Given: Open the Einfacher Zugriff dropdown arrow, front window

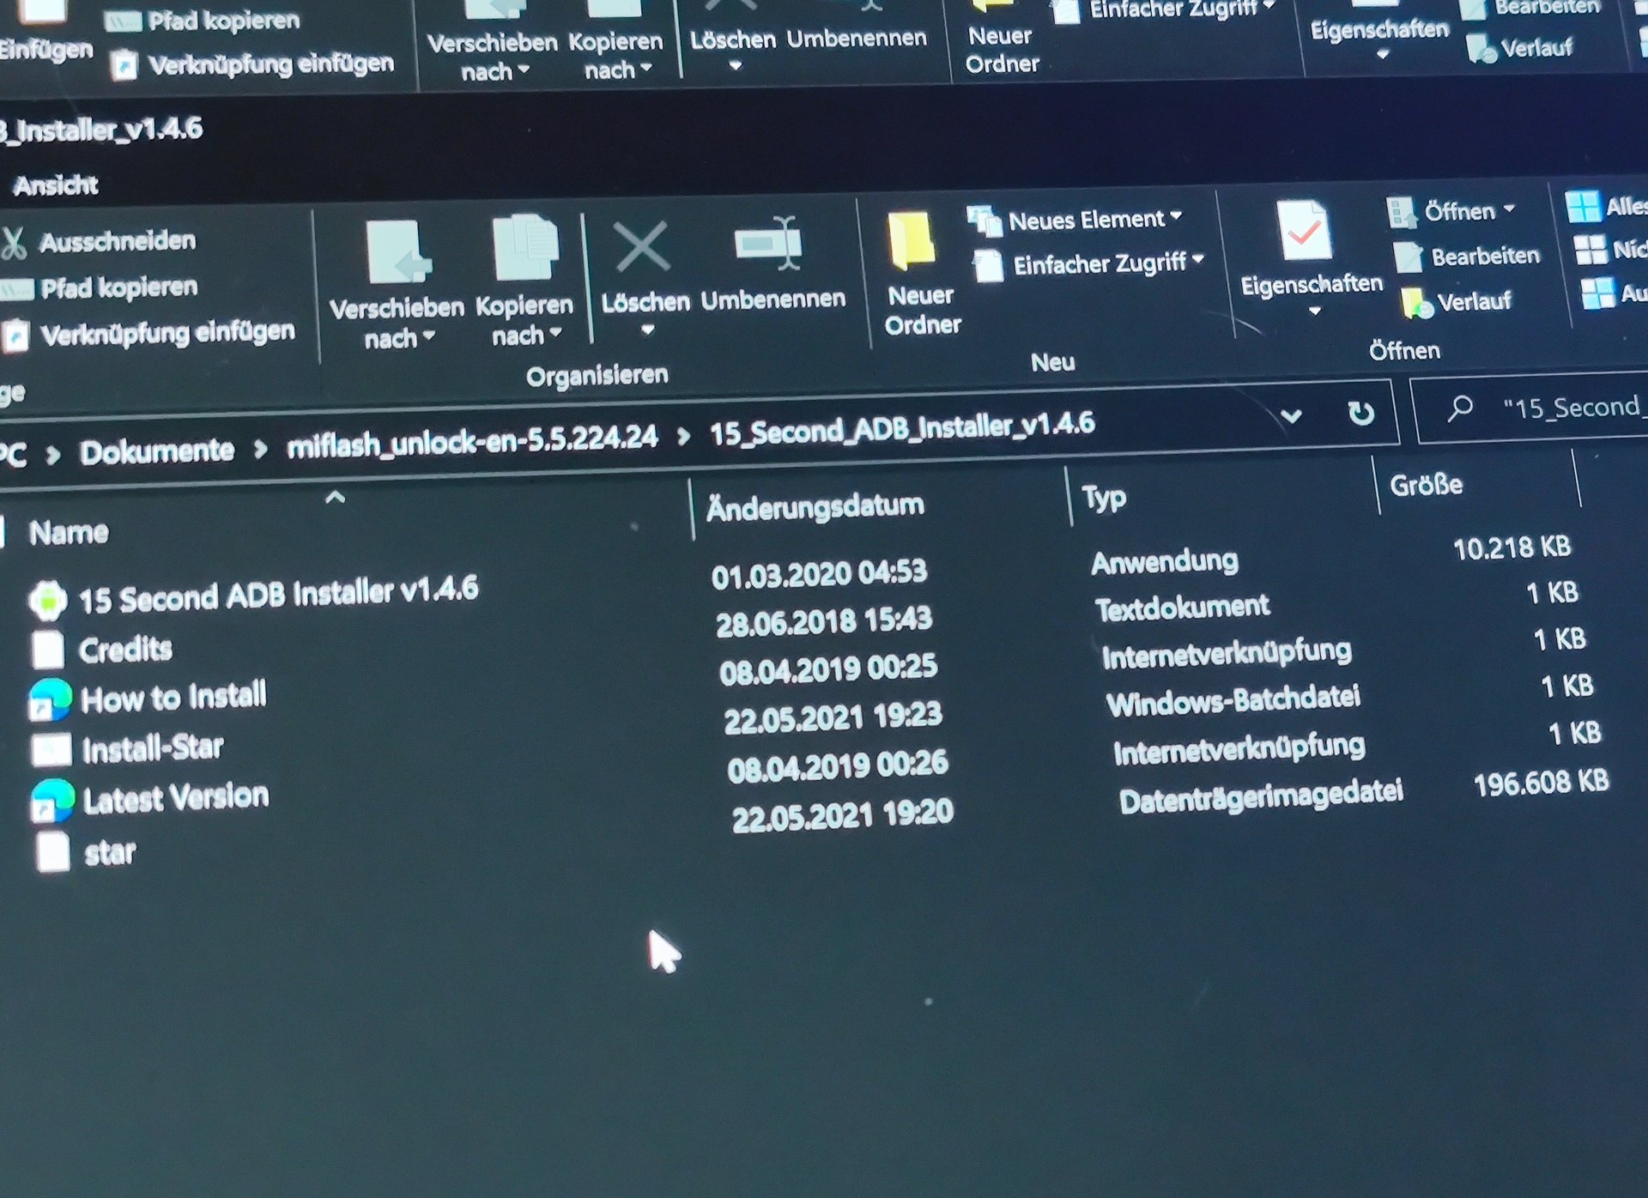Looking at the screenshot, I should [1198, 258].
